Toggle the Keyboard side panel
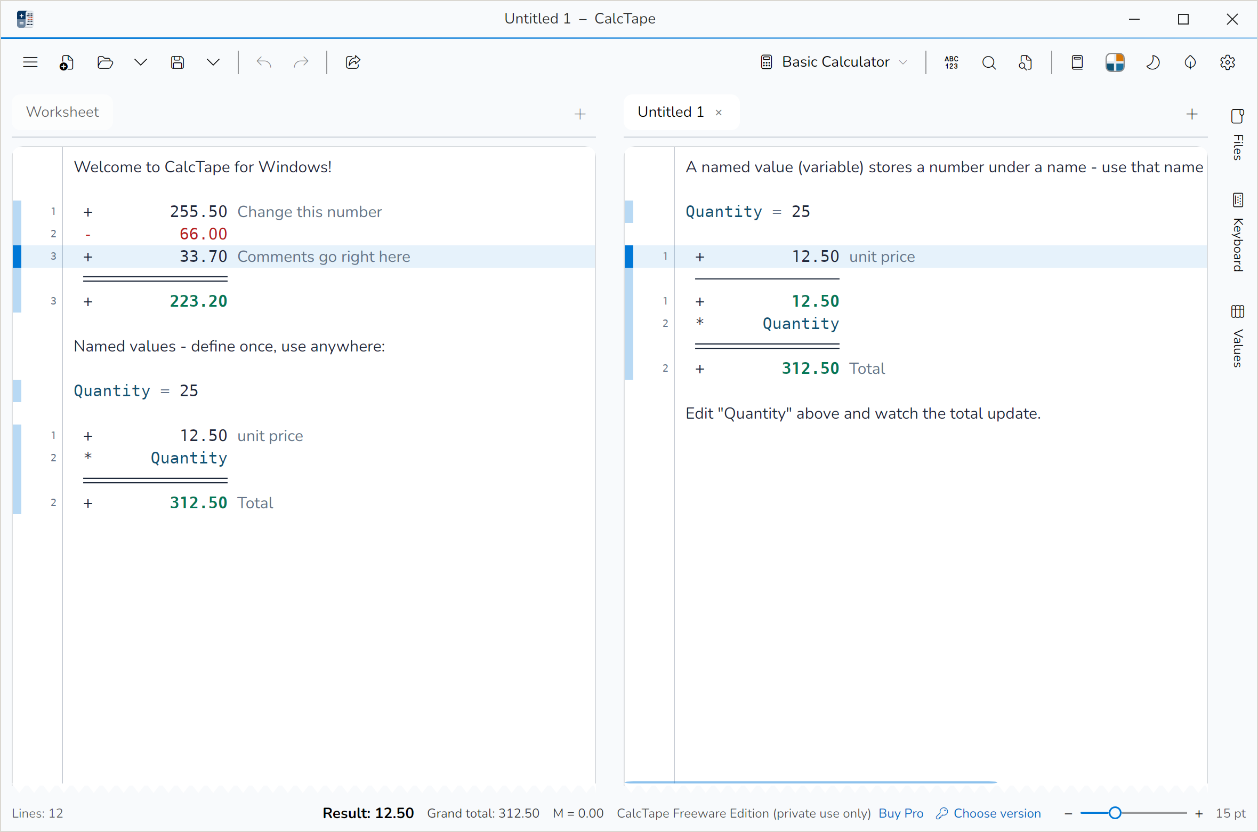The width and height of the screenshot is (1258, 832). pyautogui.click(x=1238, y=232)
